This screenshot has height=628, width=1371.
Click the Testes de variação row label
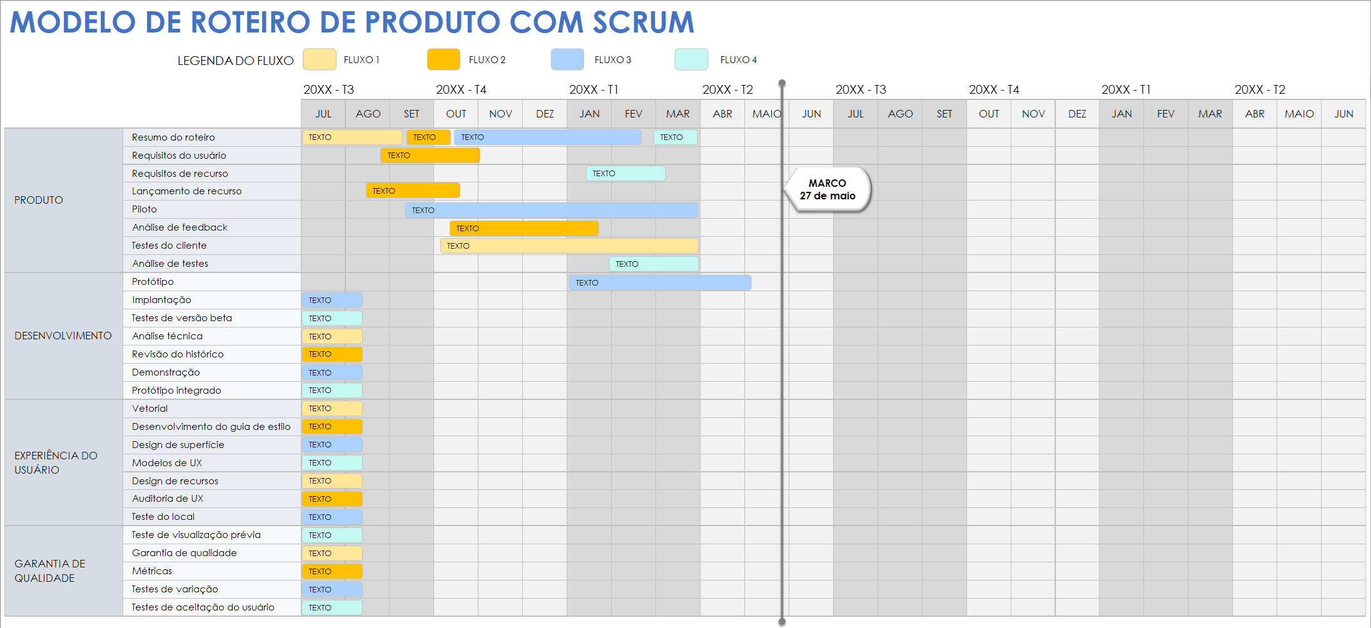[175, 589]
